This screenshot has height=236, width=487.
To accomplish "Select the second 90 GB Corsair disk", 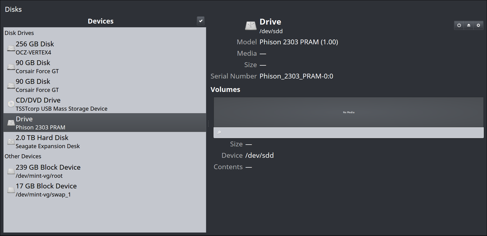I will coord(105,85).
